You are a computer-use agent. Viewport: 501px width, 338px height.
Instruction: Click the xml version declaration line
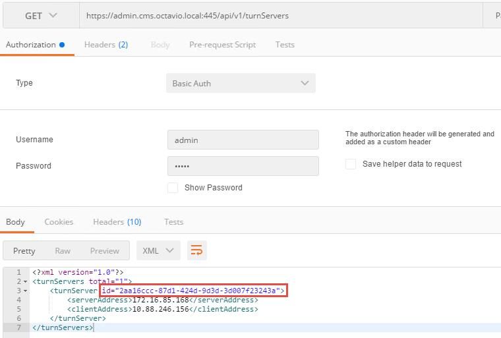pos(78,273)
